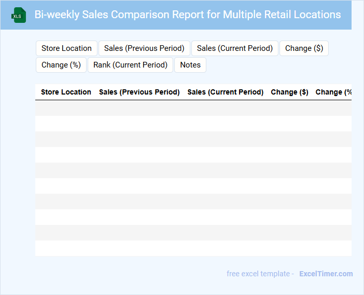Open the ExcelTimer.com link
Image resolution: width=364 pixels, height=295 pixels.
(x=326, y=274)
